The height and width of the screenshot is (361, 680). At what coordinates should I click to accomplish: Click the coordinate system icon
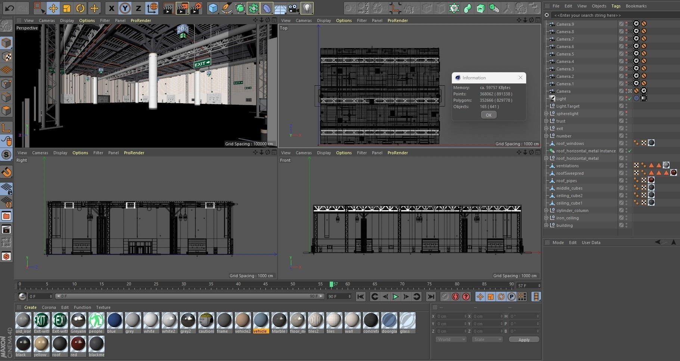coord(152,8)
